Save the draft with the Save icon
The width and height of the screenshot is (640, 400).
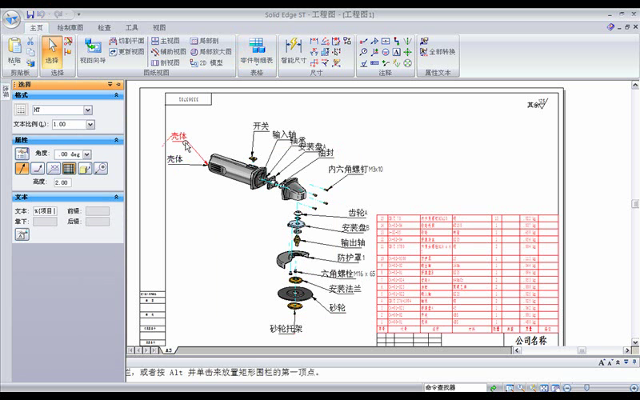click(x=30, y=14)
